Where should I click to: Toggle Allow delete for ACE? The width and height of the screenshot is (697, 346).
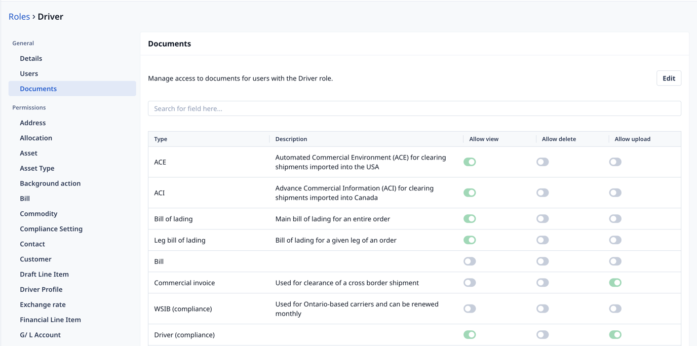pyautogui.click(x=543, y=162)
